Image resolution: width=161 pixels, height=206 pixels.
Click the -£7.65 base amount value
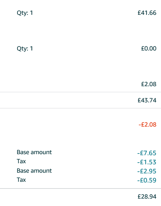[x=147, y=153]
